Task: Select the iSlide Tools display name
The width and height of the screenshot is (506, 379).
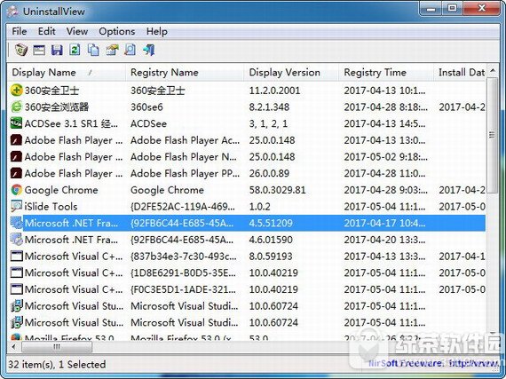Action: (x=51, y=207)
